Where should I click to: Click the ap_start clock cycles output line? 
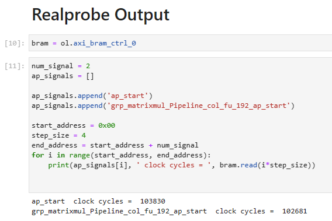point(98,201)
